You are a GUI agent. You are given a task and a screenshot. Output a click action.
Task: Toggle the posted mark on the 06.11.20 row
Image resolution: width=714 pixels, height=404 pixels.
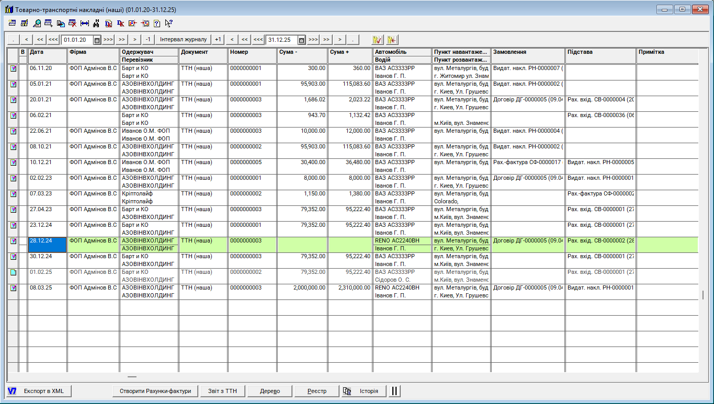click(x=13, y=68)
